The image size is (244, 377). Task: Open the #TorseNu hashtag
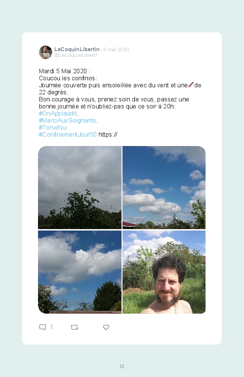53,127
